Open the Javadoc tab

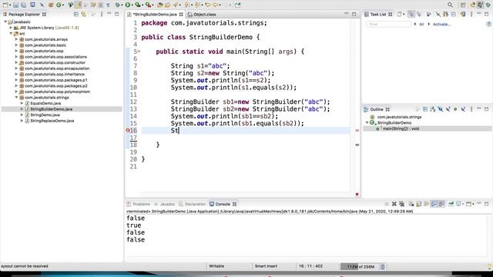[x=165, y=204]
